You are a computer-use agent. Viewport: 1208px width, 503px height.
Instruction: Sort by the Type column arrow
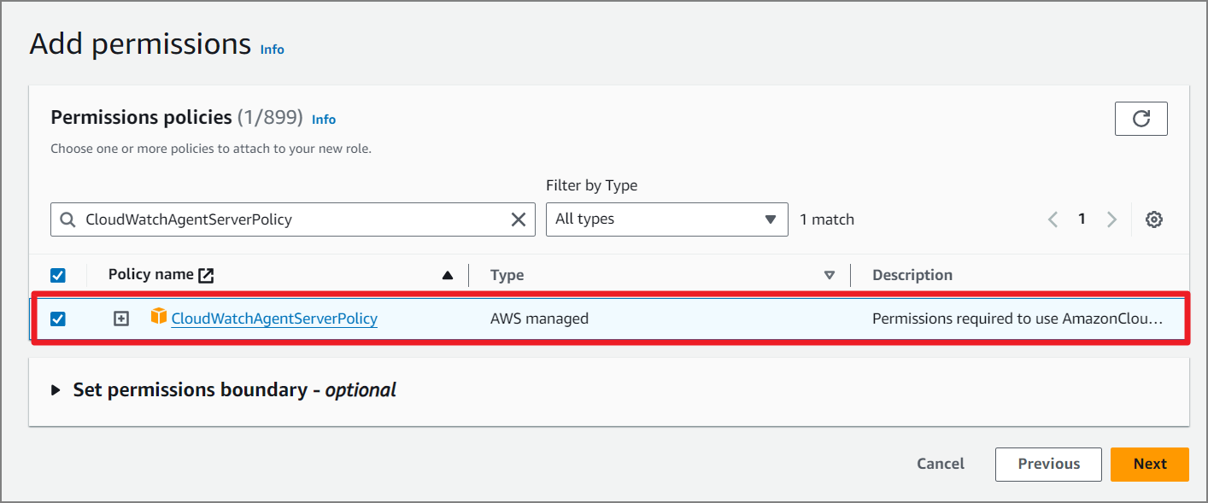point(829,275)
